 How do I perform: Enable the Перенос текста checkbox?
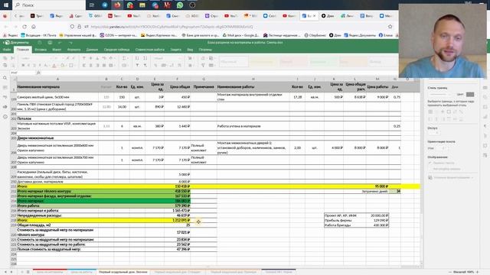pos(430,163)
